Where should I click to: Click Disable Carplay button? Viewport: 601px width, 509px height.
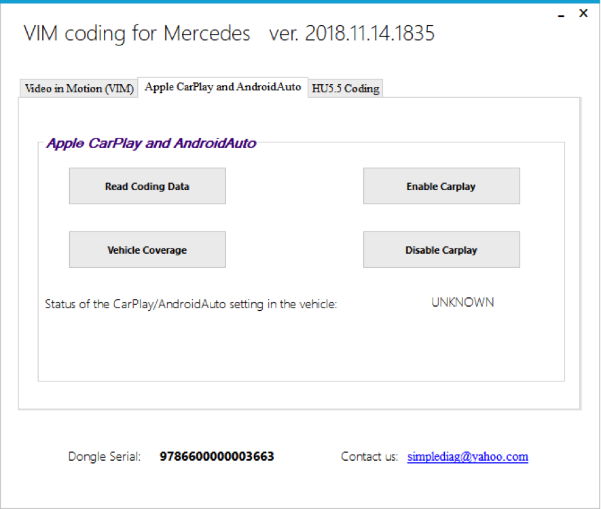(441, 250)
